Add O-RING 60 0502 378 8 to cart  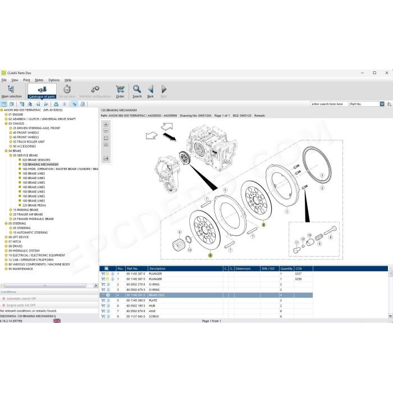click(x=103, y=285)
